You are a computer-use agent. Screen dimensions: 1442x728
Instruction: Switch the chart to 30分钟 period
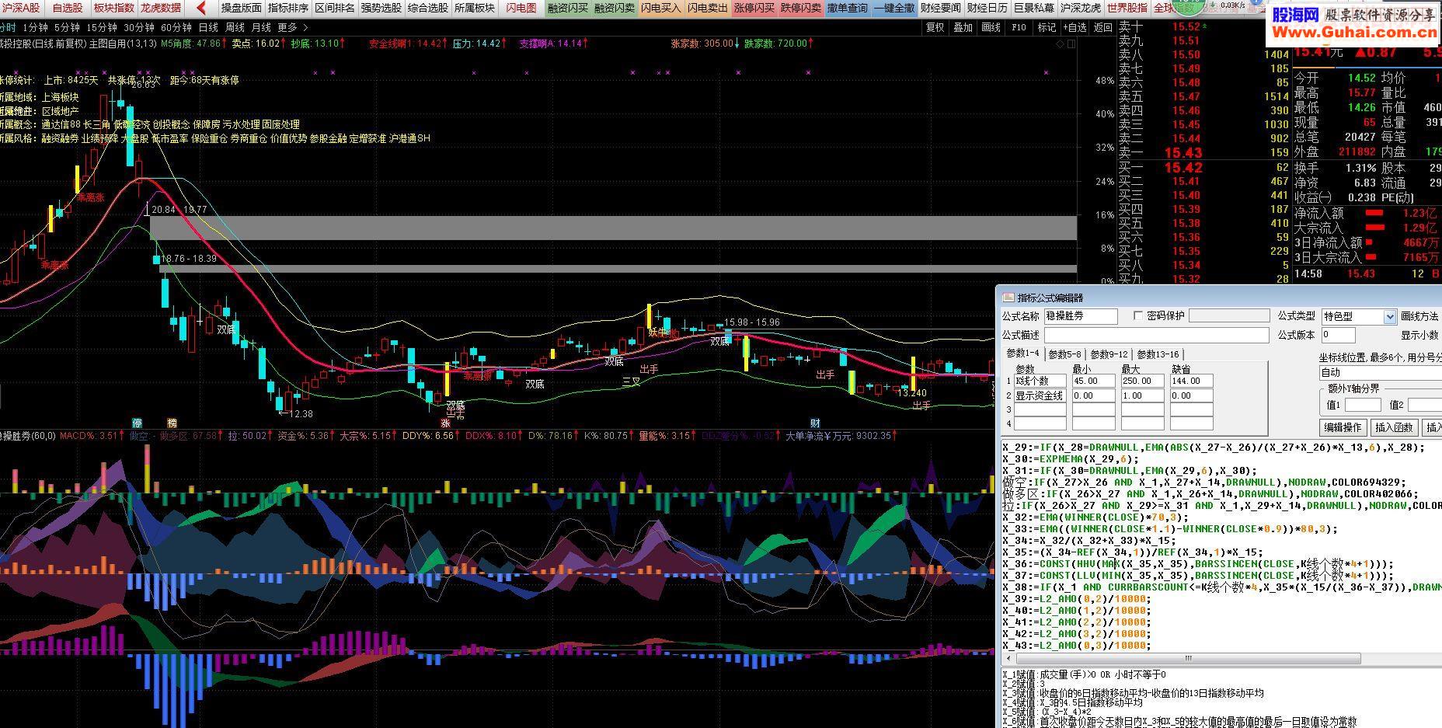pyautogui.click(x=139, y=27)
